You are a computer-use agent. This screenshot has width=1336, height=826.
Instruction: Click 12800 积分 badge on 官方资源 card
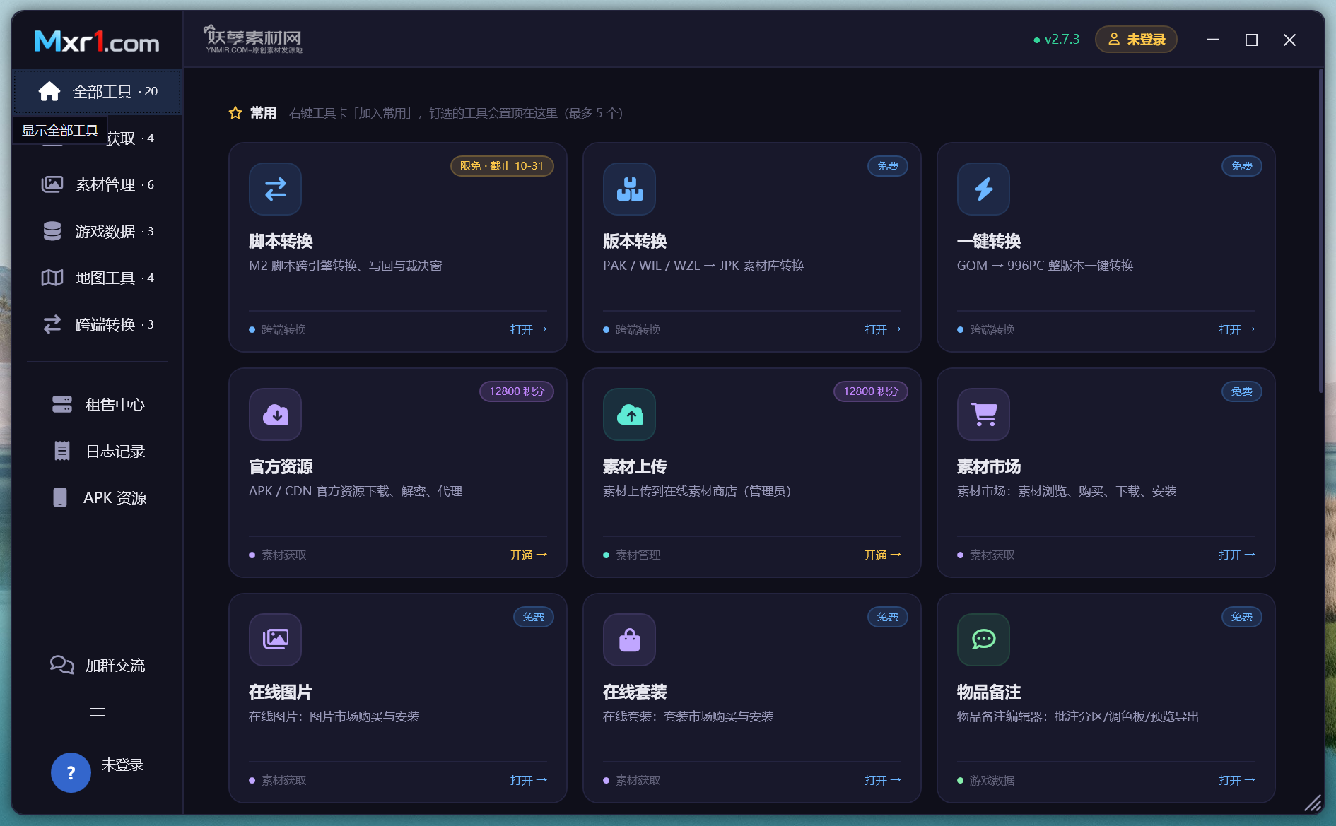pos(517,391)
